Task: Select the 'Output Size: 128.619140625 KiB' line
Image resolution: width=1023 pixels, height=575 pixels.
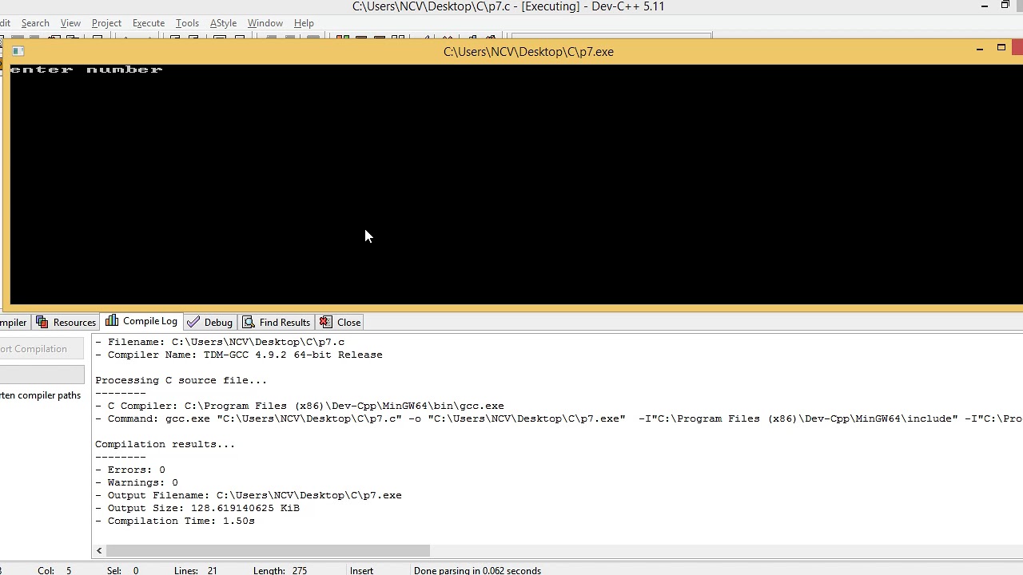Action: click(197, 508)
